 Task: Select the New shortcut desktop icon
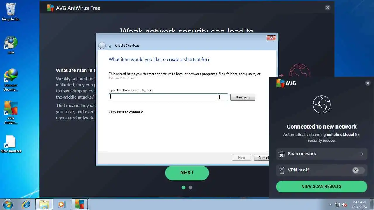coord(11,144)
